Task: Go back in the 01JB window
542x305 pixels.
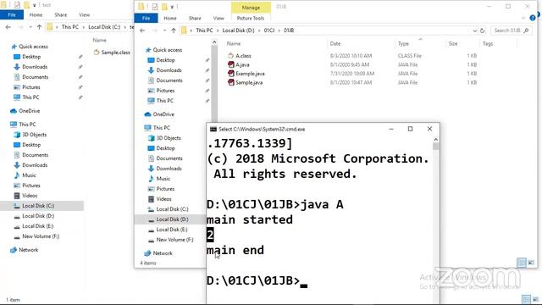Action: coord(142,30)
